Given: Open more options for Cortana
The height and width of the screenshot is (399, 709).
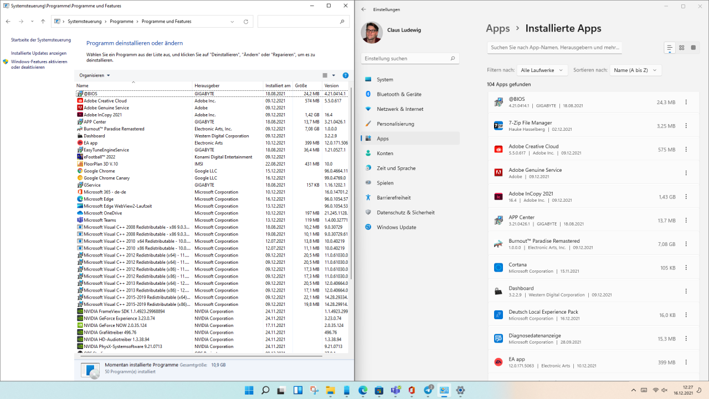Looking at the screenshot, I should 686,268.
